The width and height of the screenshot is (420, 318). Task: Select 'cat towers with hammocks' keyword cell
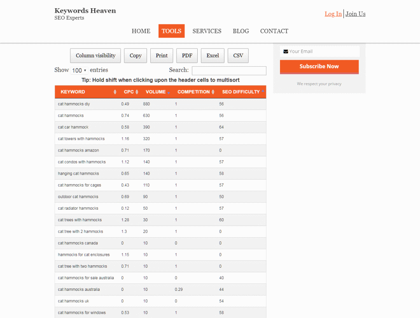click(x=81, y=139)
